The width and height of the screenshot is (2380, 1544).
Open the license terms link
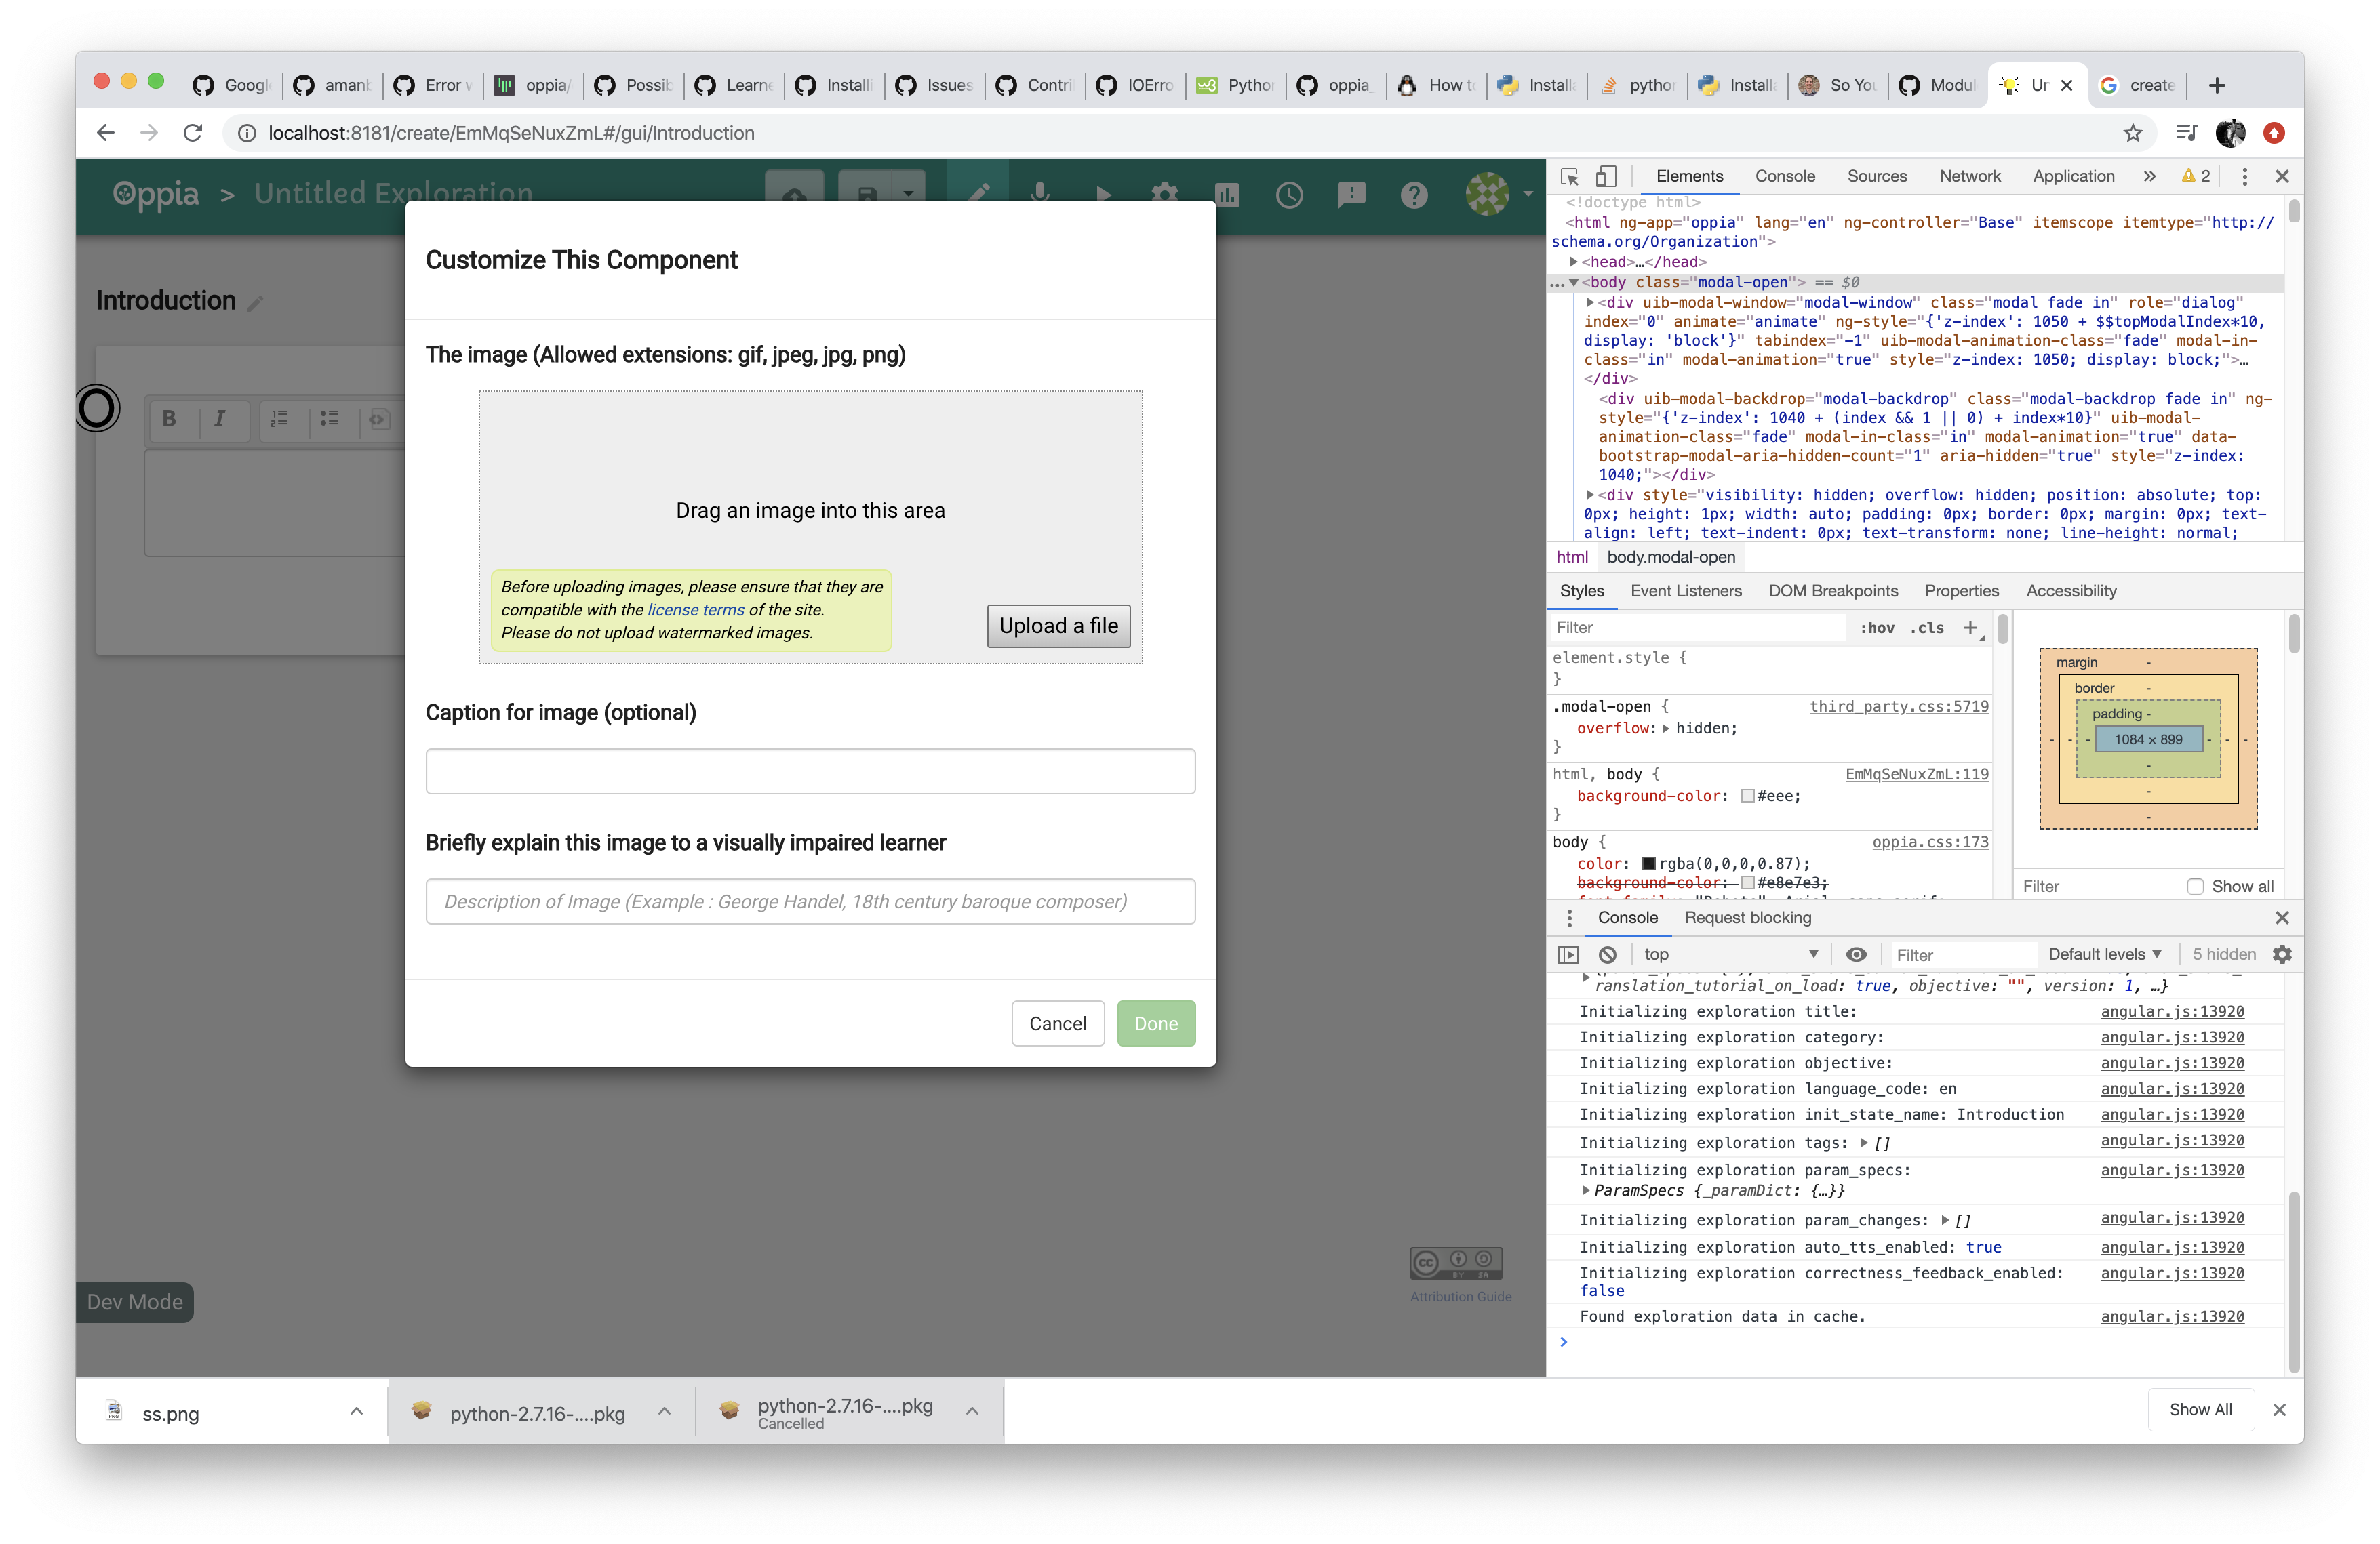pos(696,609)
